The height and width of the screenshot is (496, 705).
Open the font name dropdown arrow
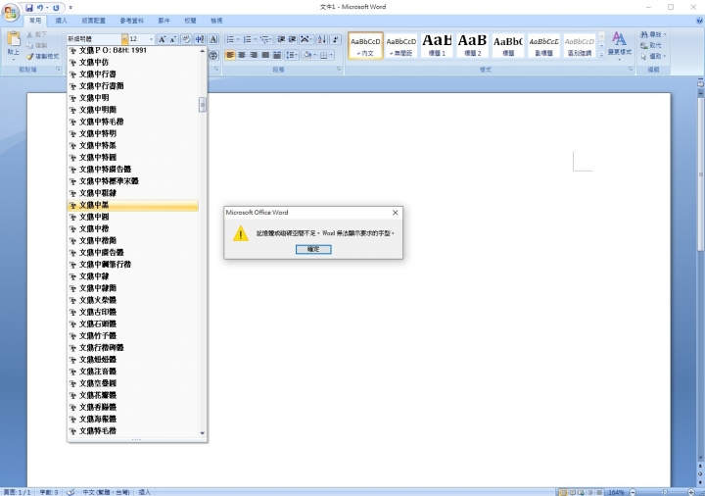pyautogui.click(x=124, y=39)
